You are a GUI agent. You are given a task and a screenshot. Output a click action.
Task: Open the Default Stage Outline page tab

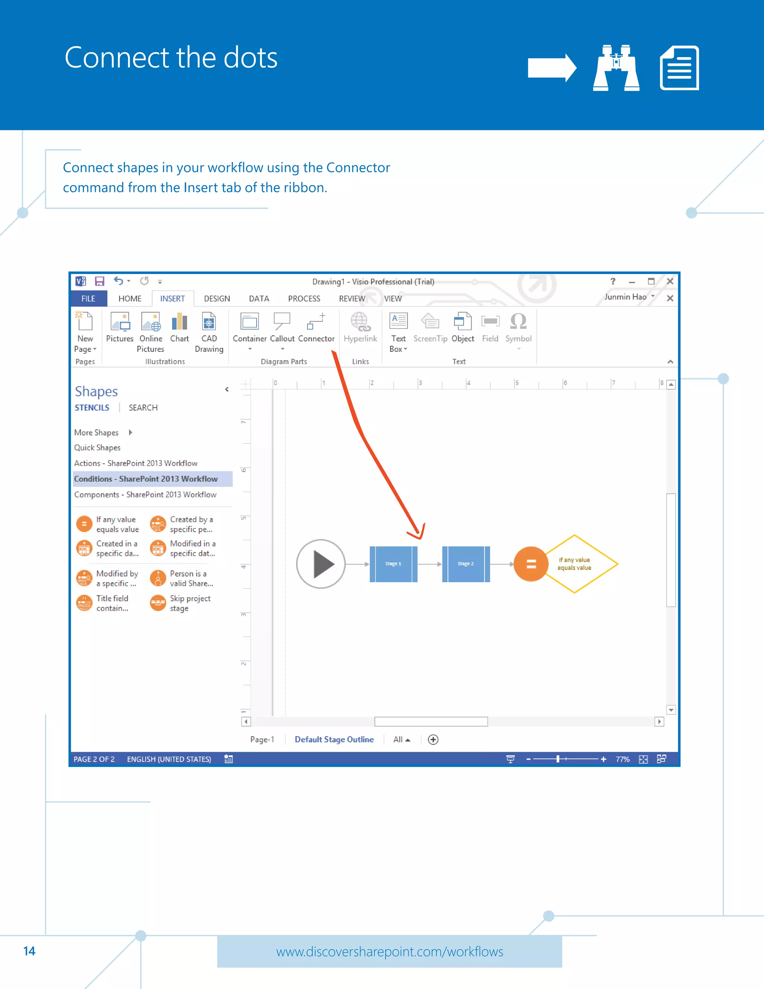334,739
